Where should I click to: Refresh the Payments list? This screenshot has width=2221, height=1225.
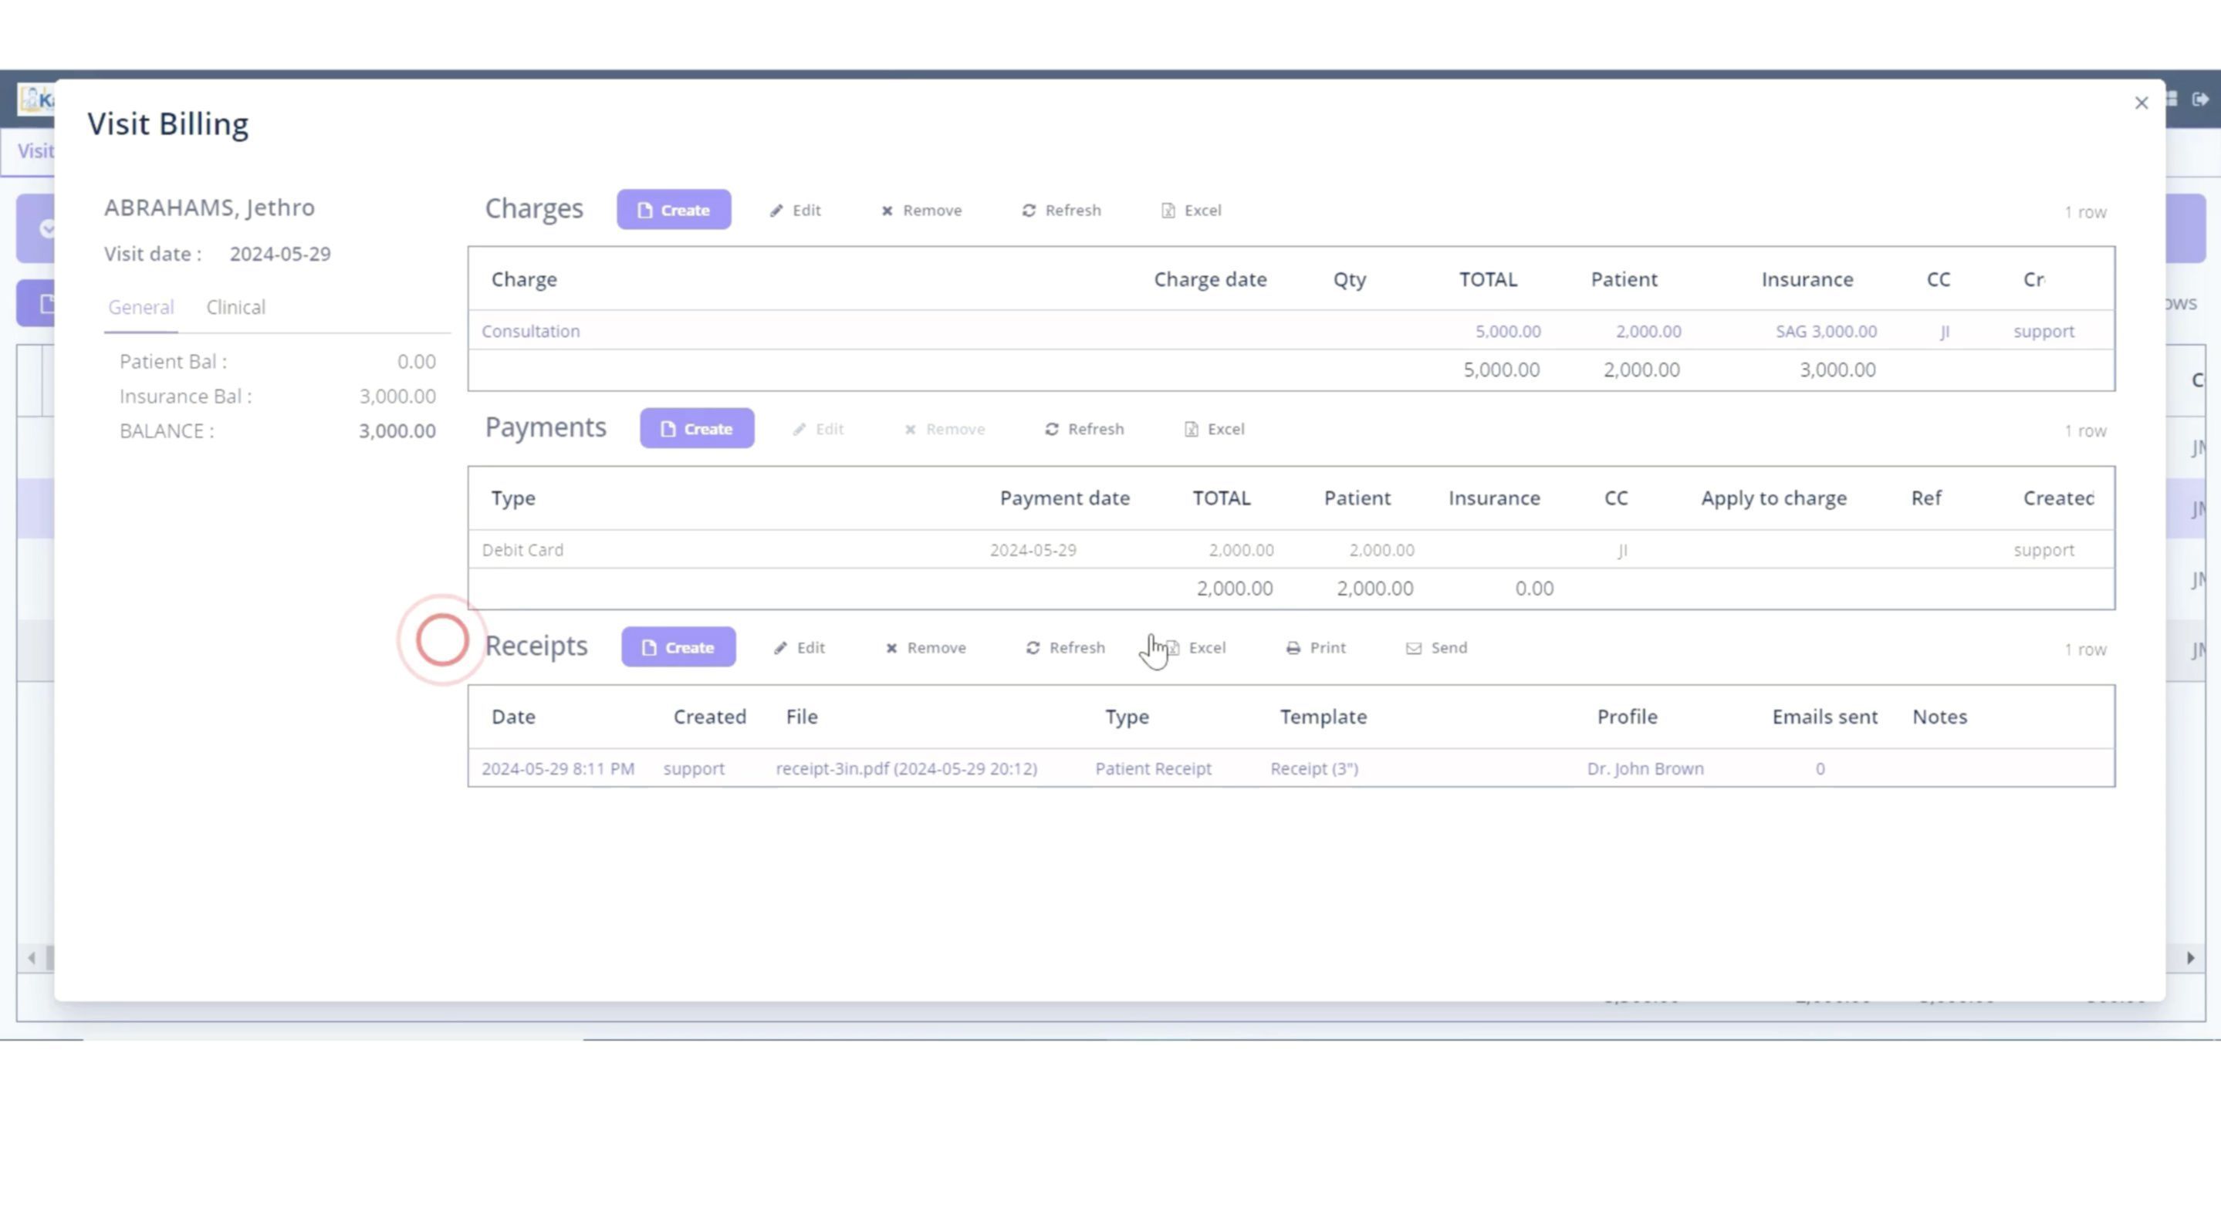[1083, 430]
